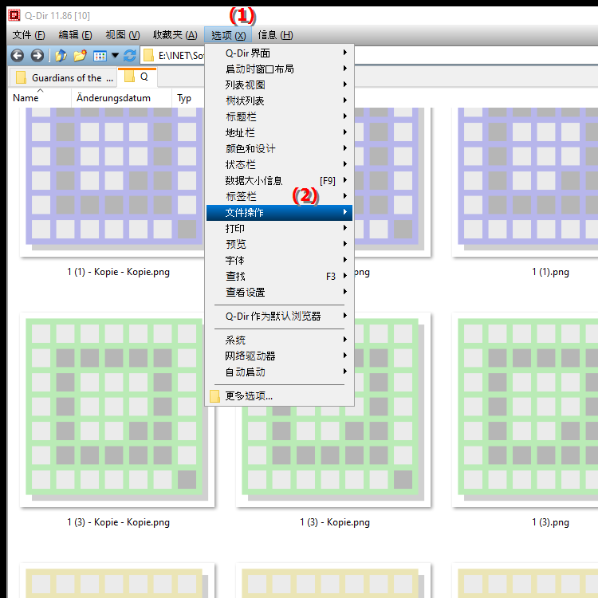Open the 系统 menu entry
This screenshot has height=598, width=598.
pyautogui.click(x=279, y=340)
